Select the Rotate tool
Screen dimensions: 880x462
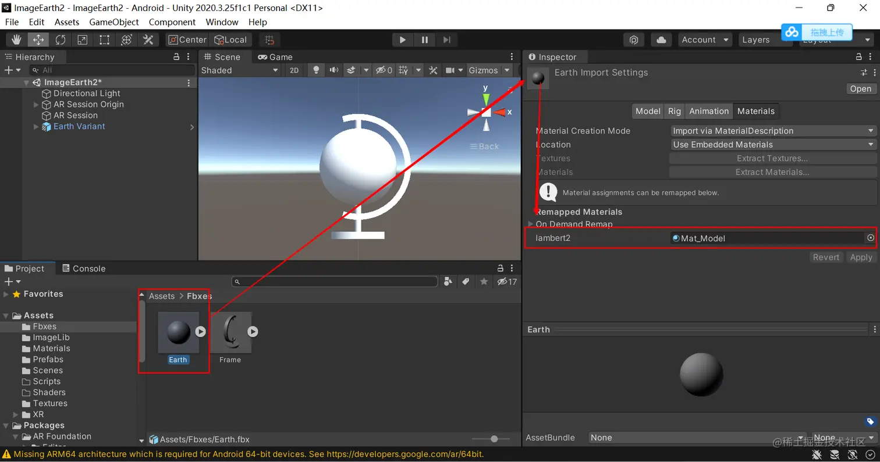tap(61, 40)
